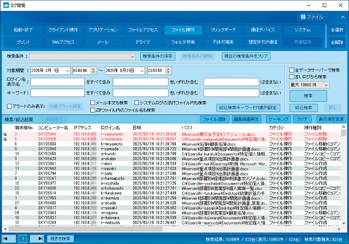This screenshot has width=349, height=244.
Task: Sort by 操作種別 column header
Action: 322,128
